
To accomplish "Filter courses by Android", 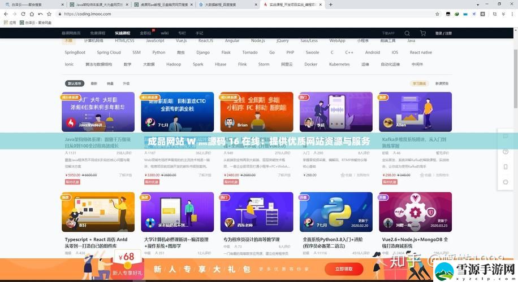I will 373,52.
